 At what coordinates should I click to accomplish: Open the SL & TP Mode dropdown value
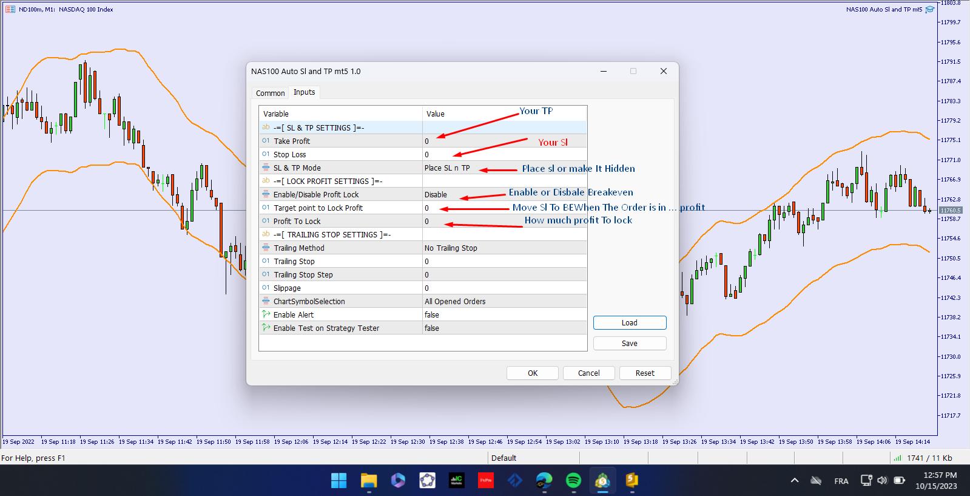click(504, 168)
